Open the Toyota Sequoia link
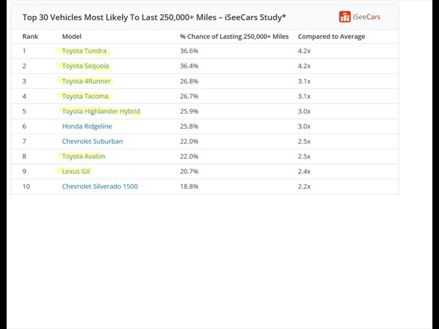 point(85,66)
